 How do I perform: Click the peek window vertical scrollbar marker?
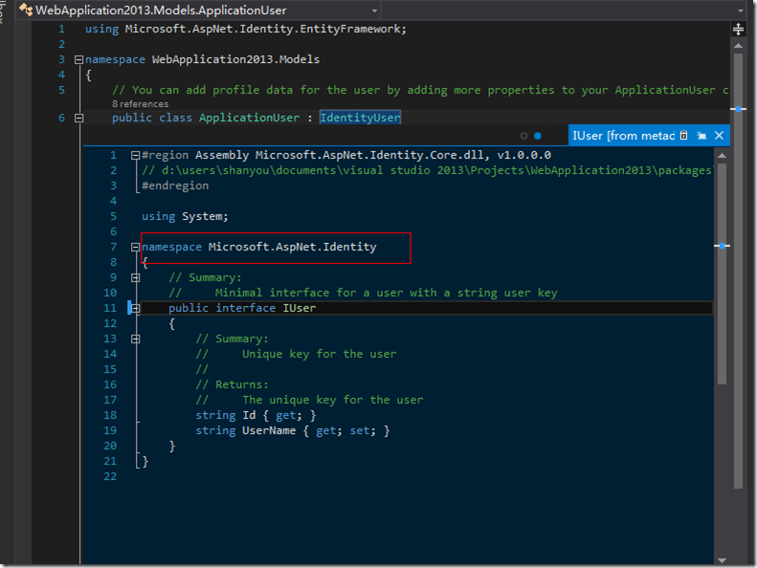pos(723,246)
